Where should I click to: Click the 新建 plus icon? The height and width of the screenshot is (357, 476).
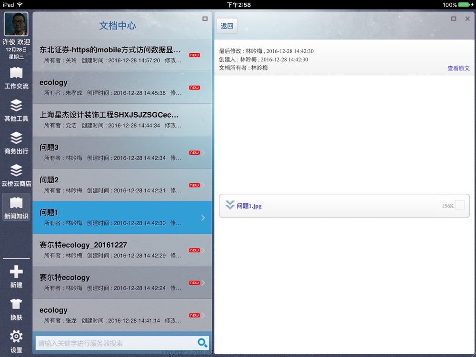click(x=16, y=277)
